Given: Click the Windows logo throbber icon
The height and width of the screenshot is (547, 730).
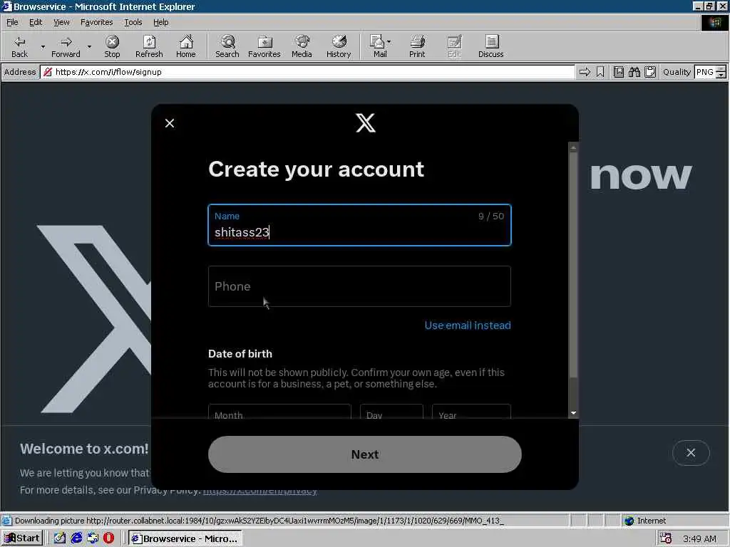Looking at the screenshot, I should 714,23.
